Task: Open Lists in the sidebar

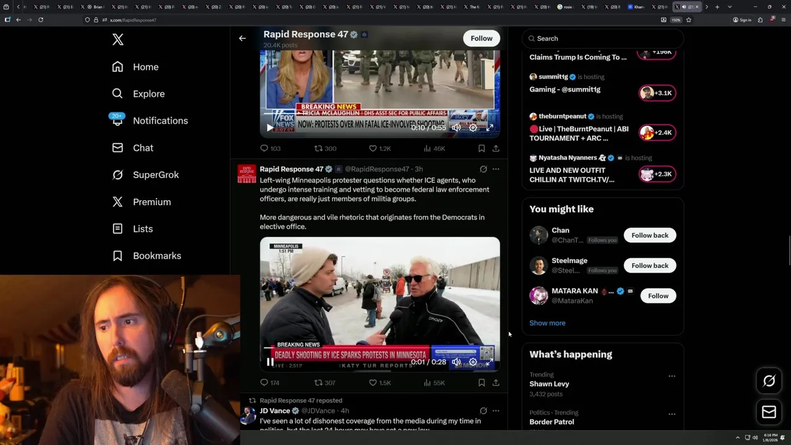Action: (132, 229)
